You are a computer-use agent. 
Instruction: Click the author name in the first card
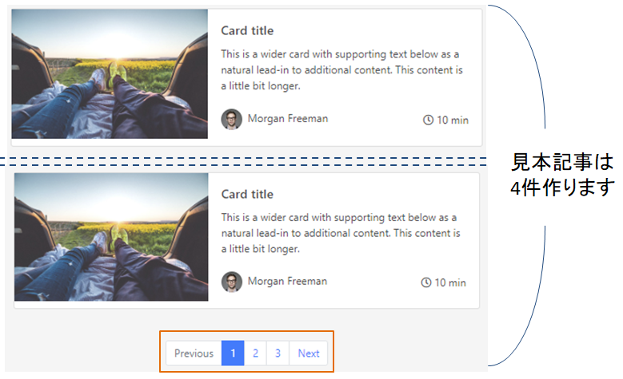[x=288, y=119]
